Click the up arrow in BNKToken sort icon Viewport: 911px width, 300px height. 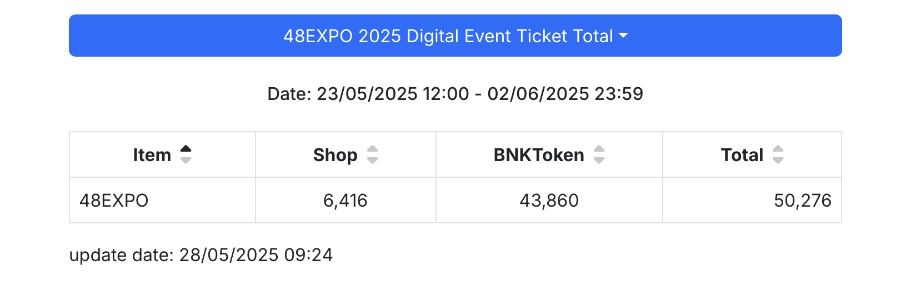pos(599,149)
